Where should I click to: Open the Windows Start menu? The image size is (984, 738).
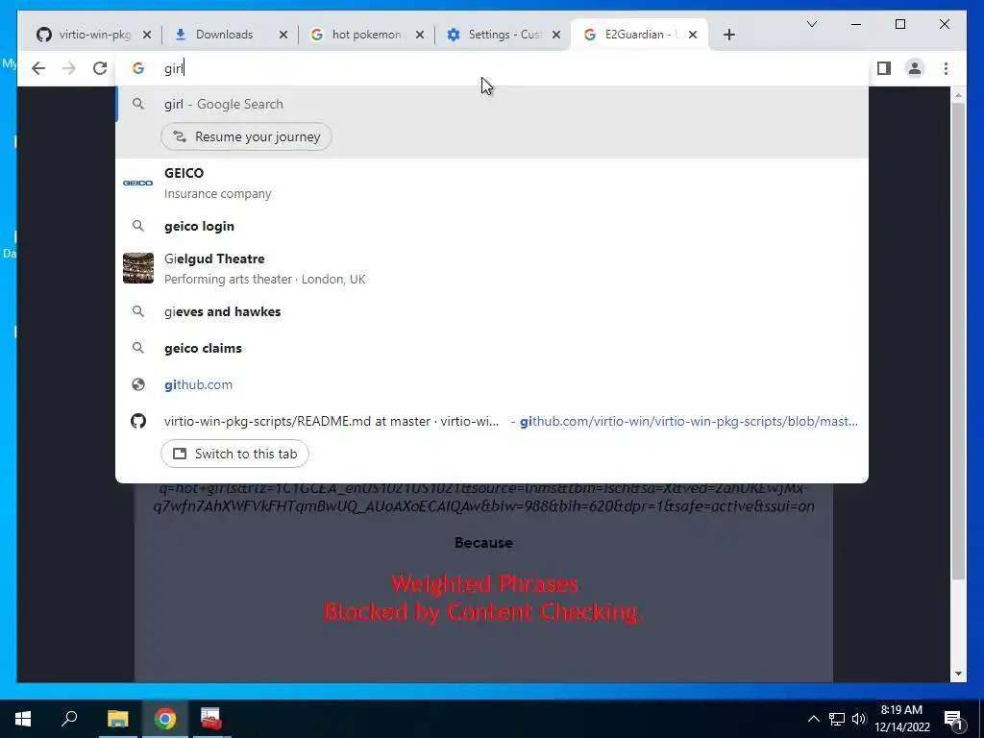point(23,719)
